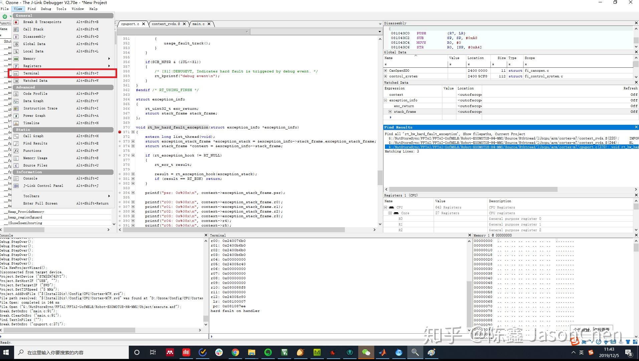Click the Location column header in Global Data
This screenshot has height=361, width=639.
click(x=475, y=58)
